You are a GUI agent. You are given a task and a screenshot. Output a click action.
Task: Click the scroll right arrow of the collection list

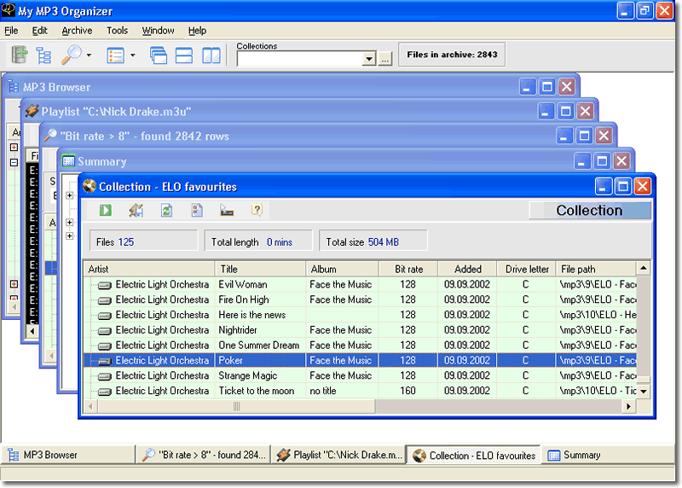pos(628,406)
